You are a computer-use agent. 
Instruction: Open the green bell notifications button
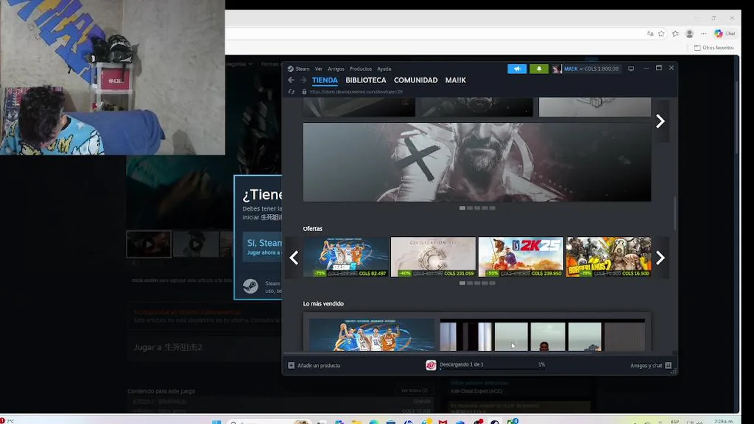539,69
